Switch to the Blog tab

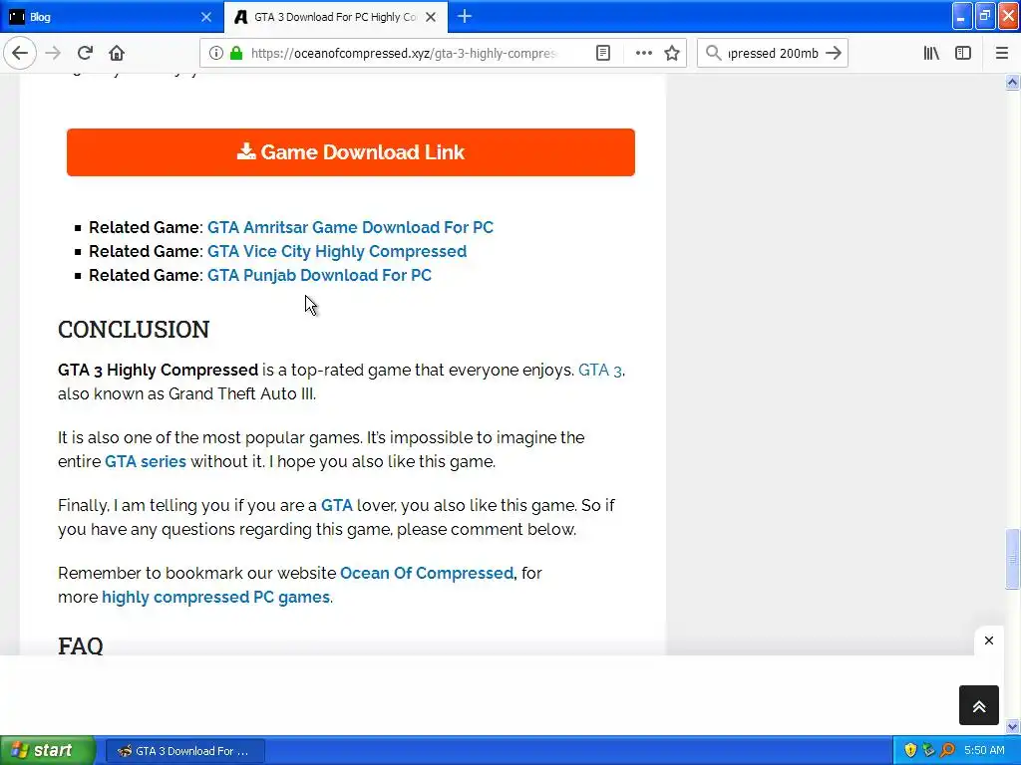point(111,17)
